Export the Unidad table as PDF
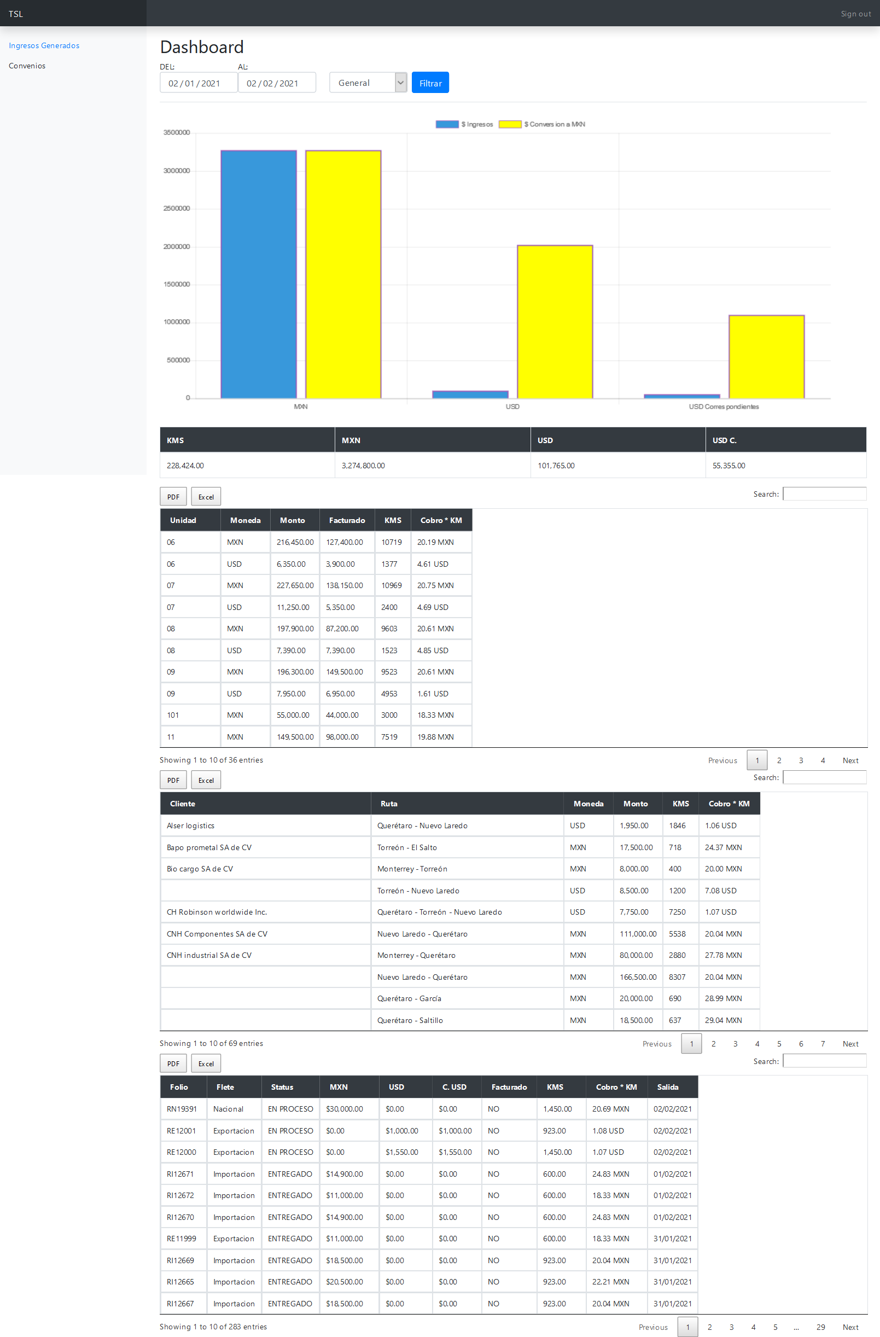The image size is (880, 1337). [x=173, y=497]
